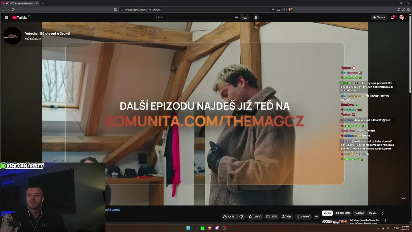The height and width of the screenshot is (232, 412).
Task: Click the Stiahnuť download button
Action: [x=303, y=217]
